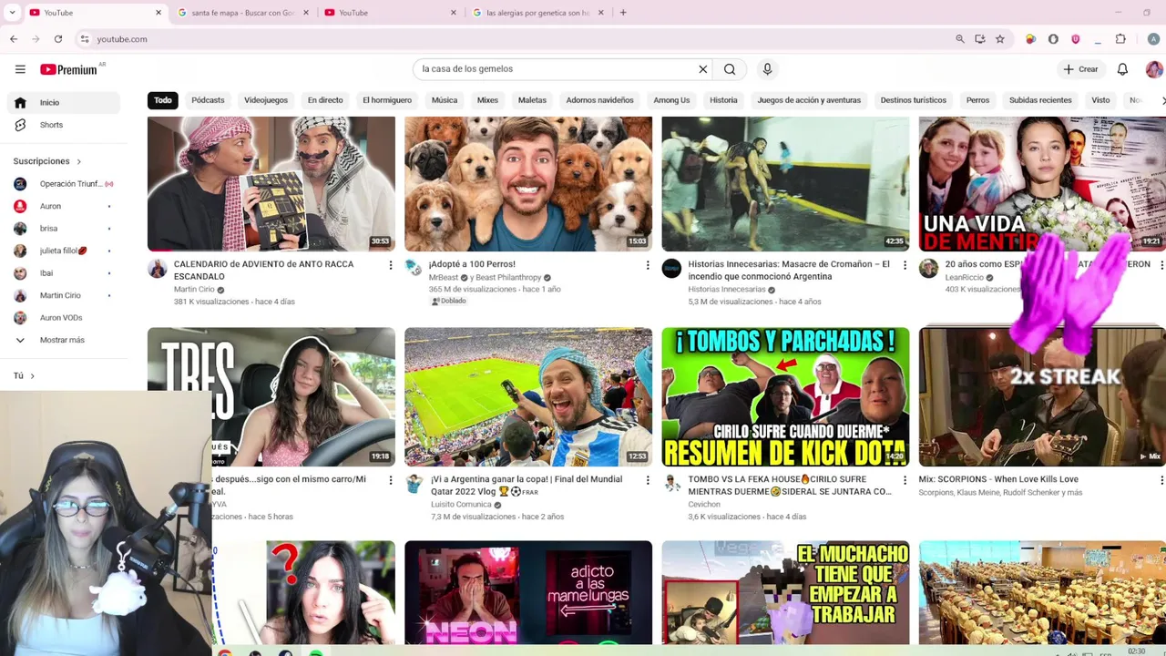Open the Auron subscription in the sidebar
Viewport: 1166px width, 656px height.
point(63,206)
